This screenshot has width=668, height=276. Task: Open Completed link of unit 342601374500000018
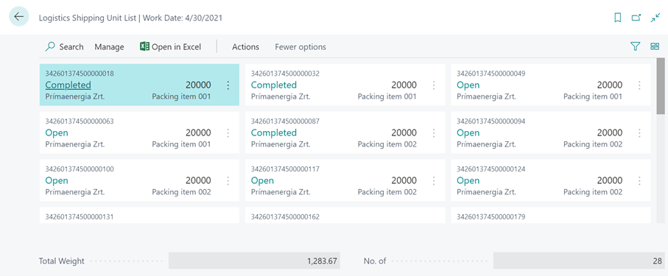(68, 85)
